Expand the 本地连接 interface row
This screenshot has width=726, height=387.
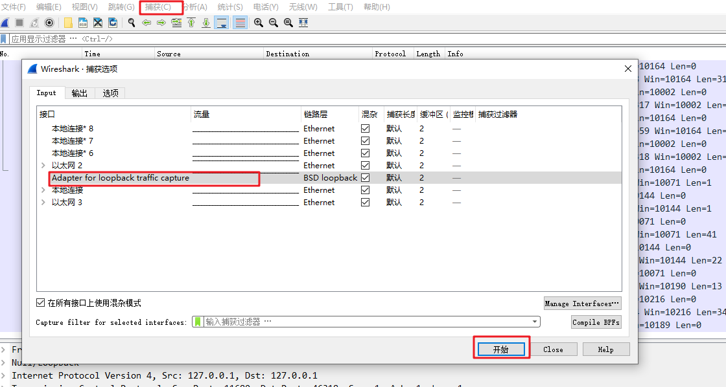[x=43, y=190]
